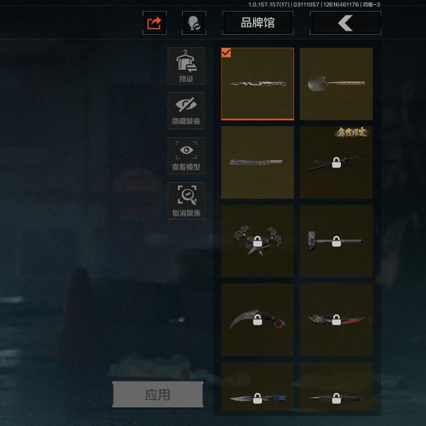Click the version info text at top

pos(314,5)
